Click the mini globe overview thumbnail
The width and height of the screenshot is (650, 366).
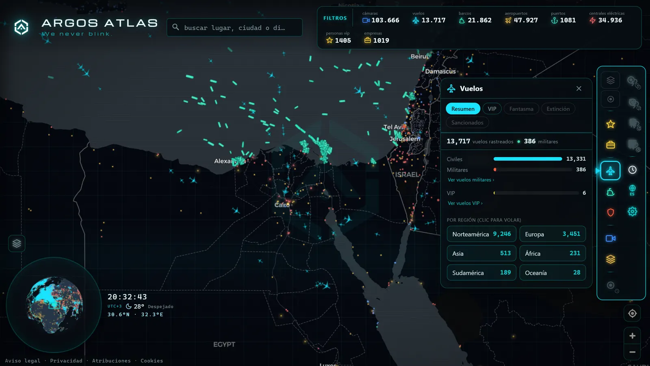pyautogui.click(x=54, y=305)
